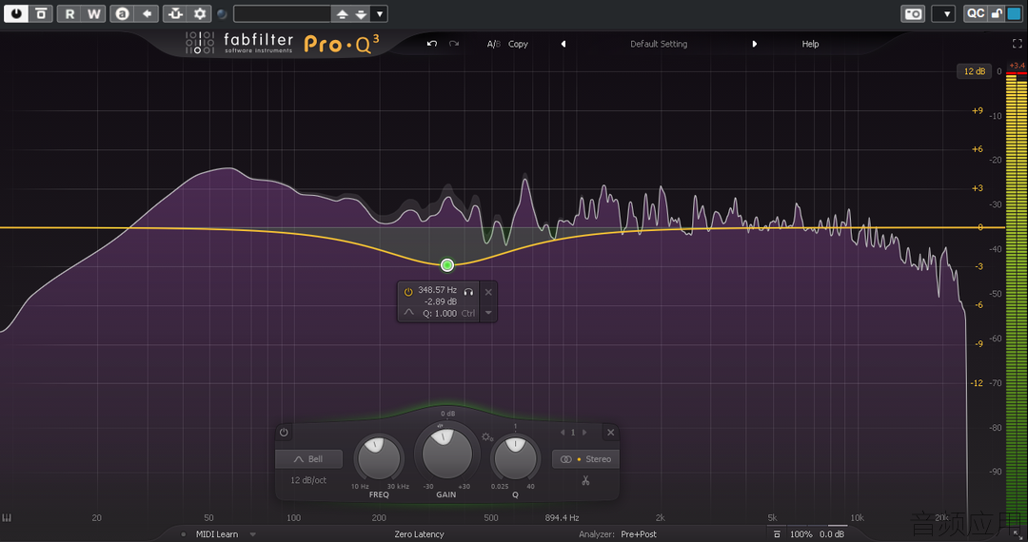Click the -2.89 dB gain value

[441, 301]
